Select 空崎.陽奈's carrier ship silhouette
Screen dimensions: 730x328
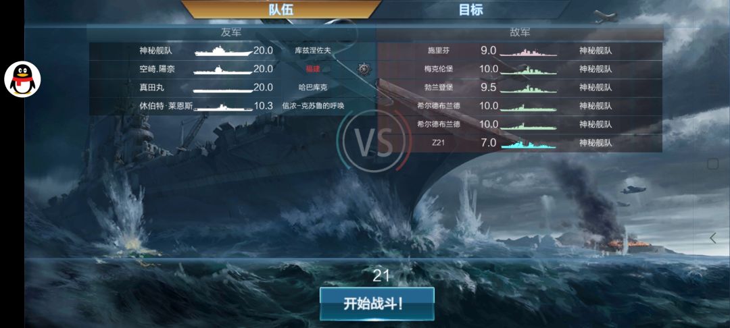click(x=222, y=70)
